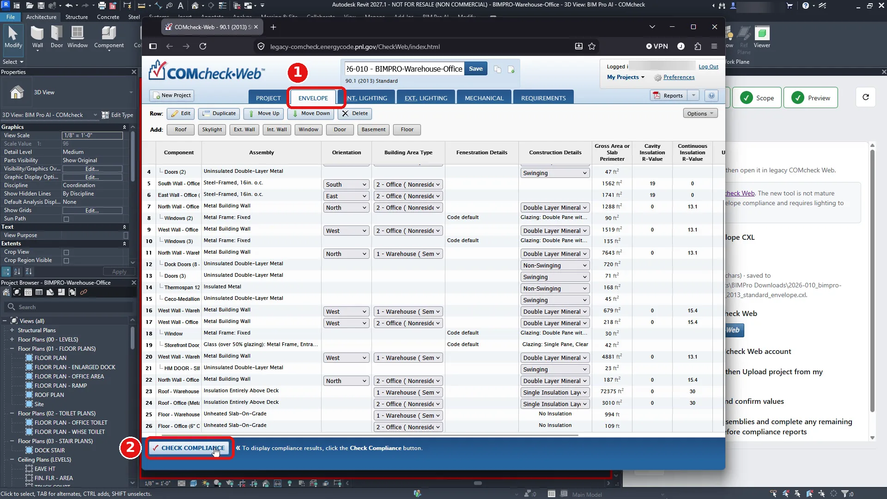
Task: Click the Save project button
Action: click(475, 69)
